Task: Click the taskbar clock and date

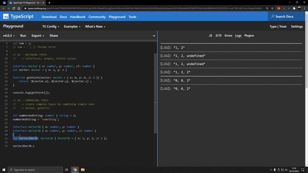Action: [294, 170]
